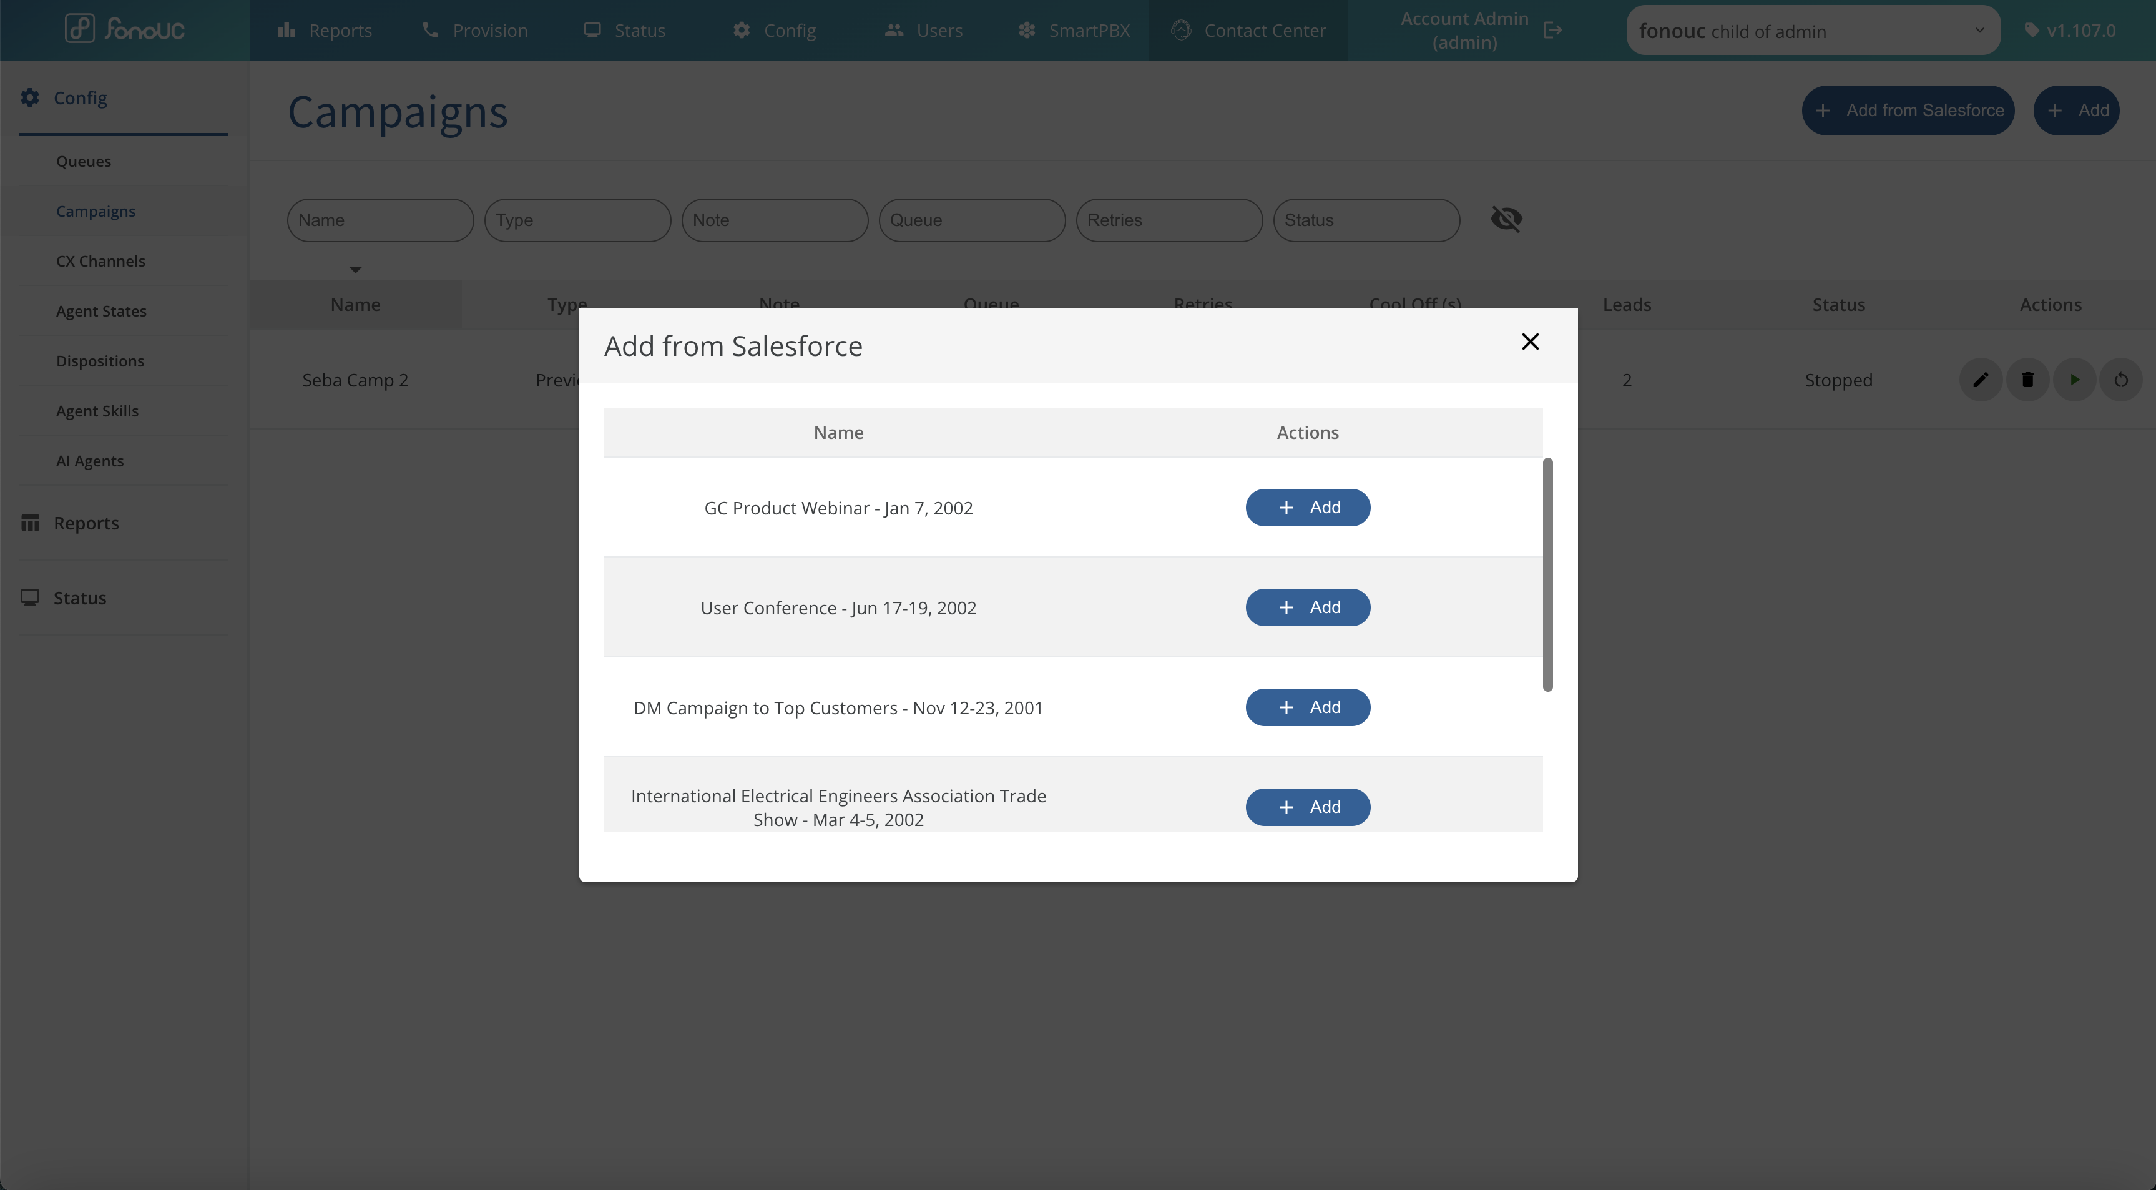
Task: Focus the Retries filter field
Action: [1169, 220]
